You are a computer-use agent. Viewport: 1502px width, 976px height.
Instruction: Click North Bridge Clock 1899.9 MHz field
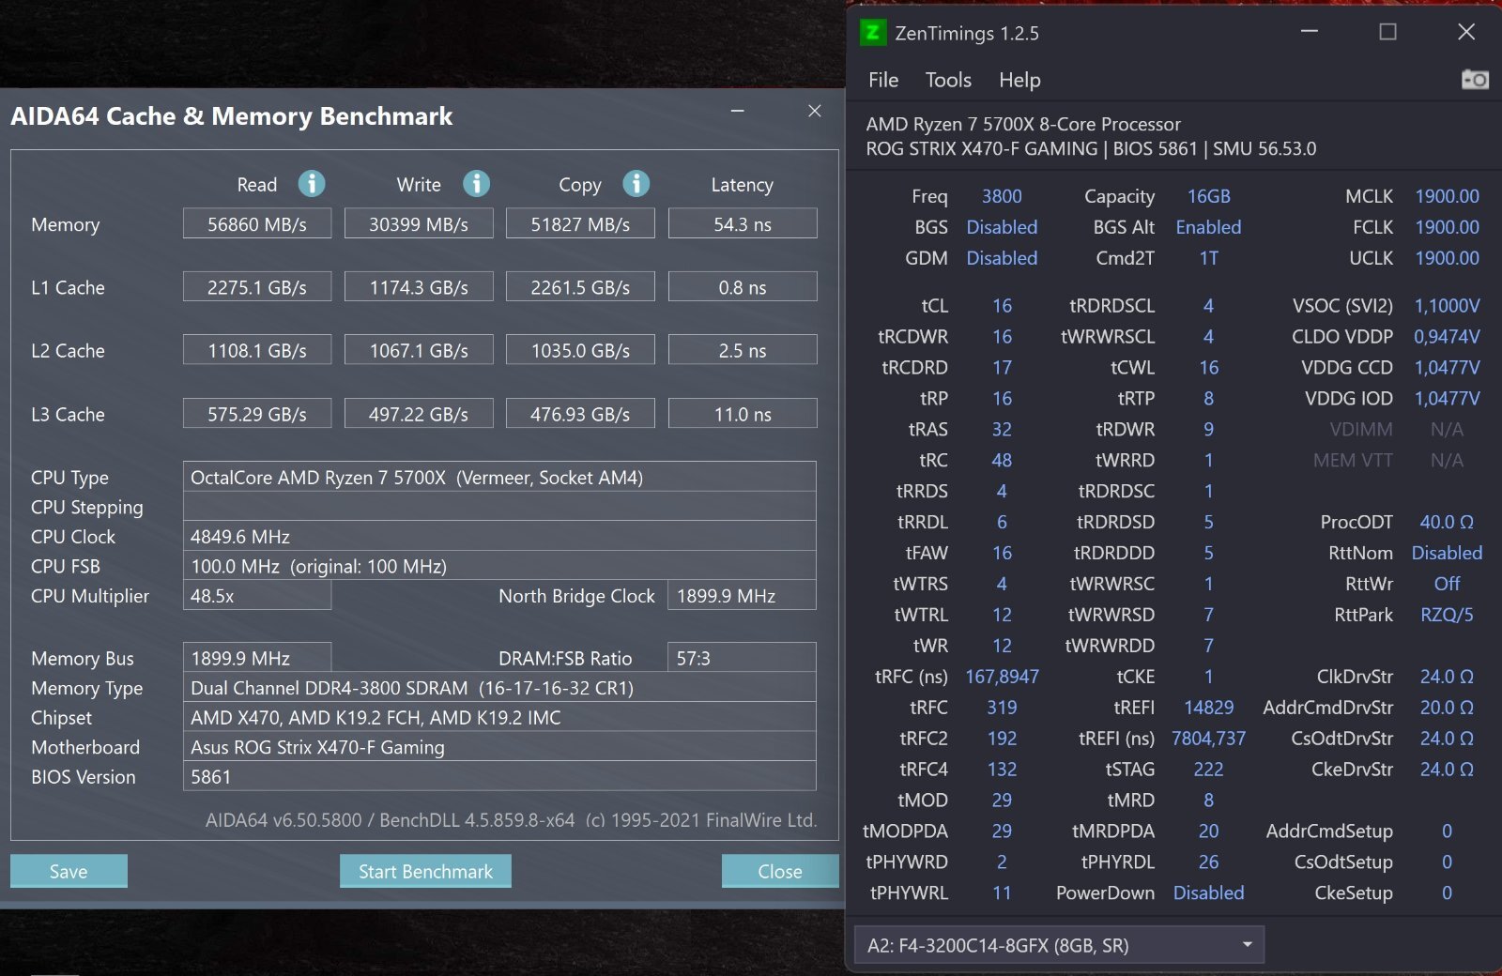click(x=742, y=596)
